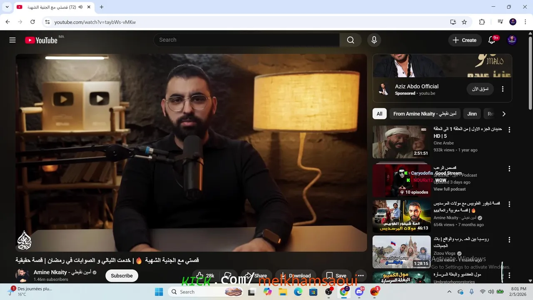Screen dimensions: 533x300
Task: Open Chrome three-dot menu
Action: click(x=525, y=22)
